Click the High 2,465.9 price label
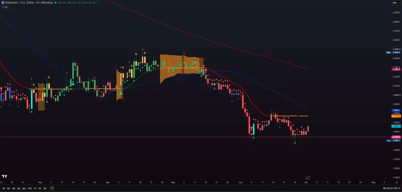The image size is (402, 192). pyautogui.click(x=393, y=53)
